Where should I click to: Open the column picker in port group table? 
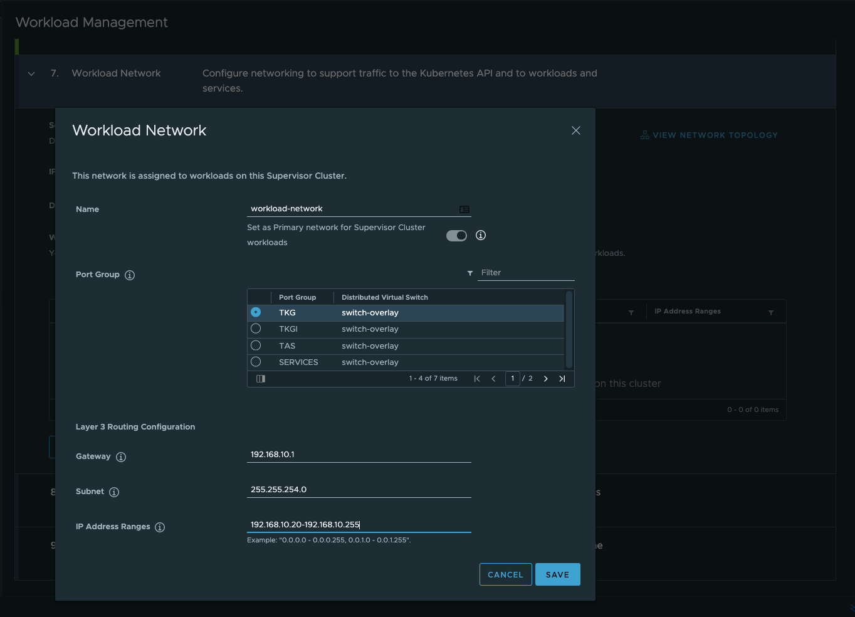tap(261, 379)
